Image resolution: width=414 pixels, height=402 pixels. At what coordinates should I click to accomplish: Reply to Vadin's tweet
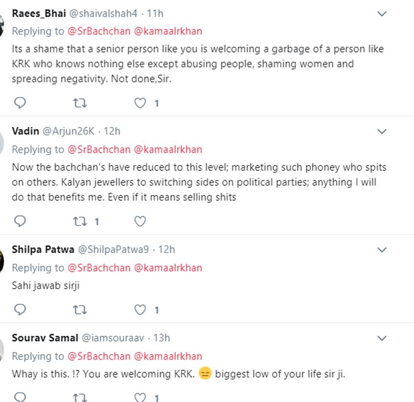point(20,221)
